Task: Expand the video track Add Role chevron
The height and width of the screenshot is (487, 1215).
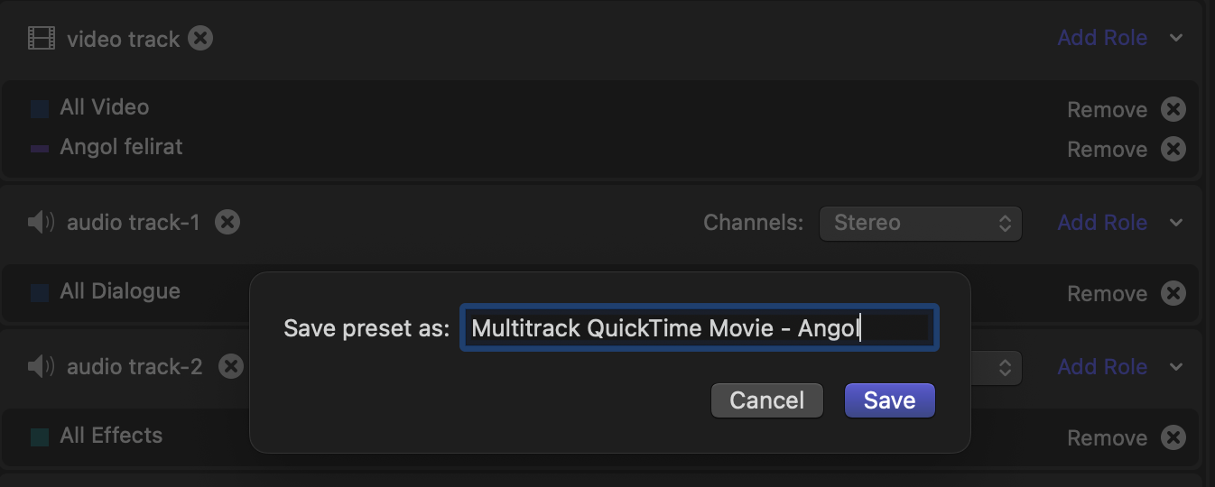Action: point(1175,38)
